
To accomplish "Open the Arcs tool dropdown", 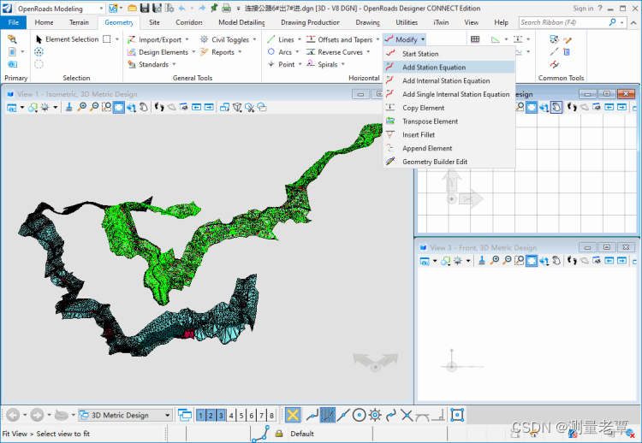I will (x=283, y=52).
